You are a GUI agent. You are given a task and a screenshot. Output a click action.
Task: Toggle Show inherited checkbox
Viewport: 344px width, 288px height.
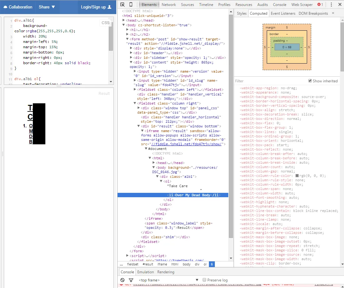[x=310, y=81]
